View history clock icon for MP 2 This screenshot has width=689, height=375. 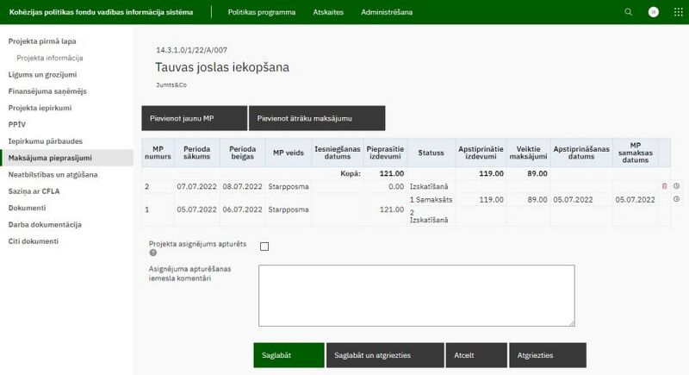point(676,186)
